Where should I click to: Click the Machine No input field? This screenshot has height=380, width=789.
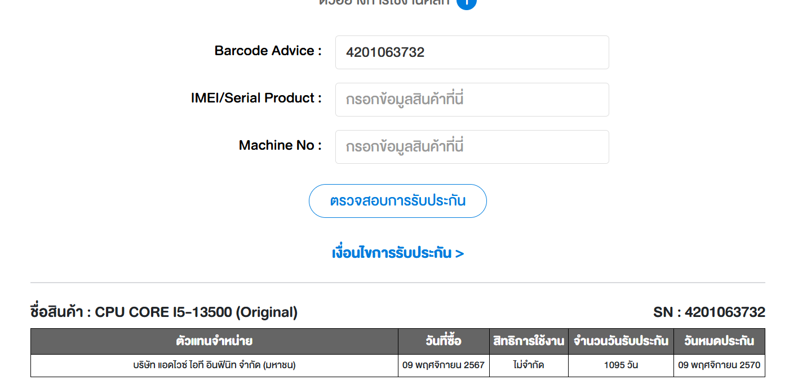(472, 147)
